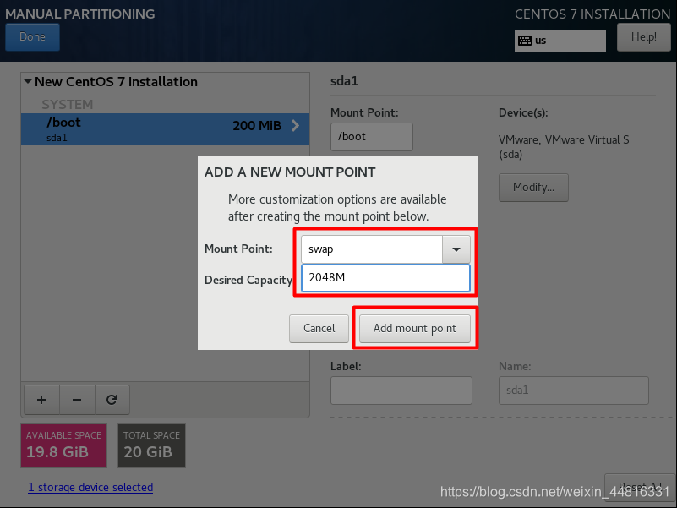677x508 pixels.
Task: Click the Desired Capacity field with 2048M
Action: coord(385,278)
